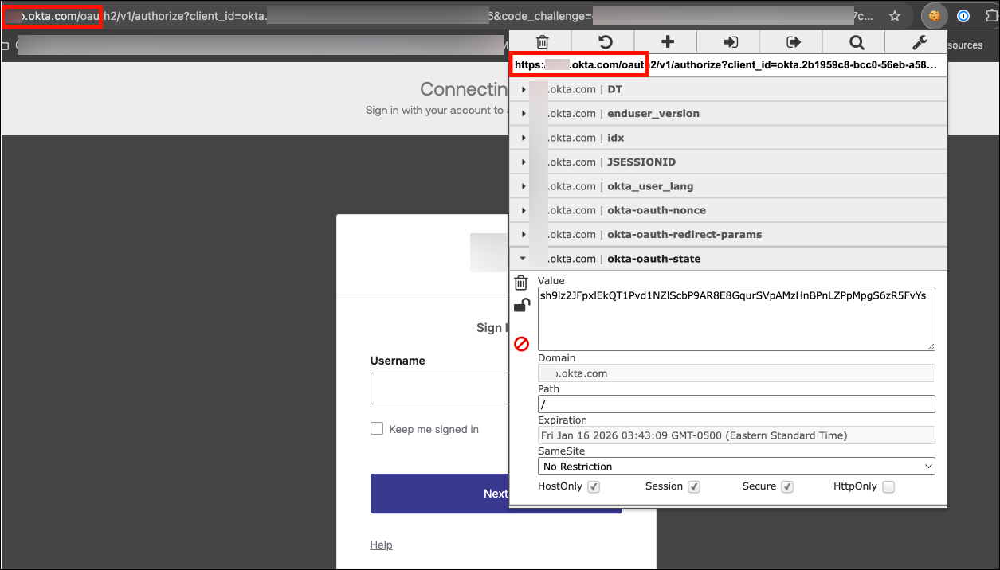Image resolution: width=1000 pixels, height=570 pixels.
Task: Add a new cookie with plus icon
Action: tap(667, 42)
